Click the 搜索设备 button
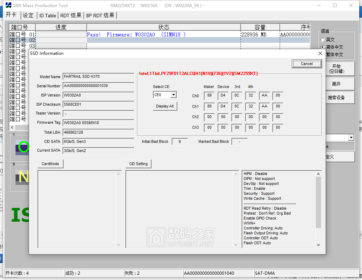The image size is (362, 280). [x=337, y=98]
